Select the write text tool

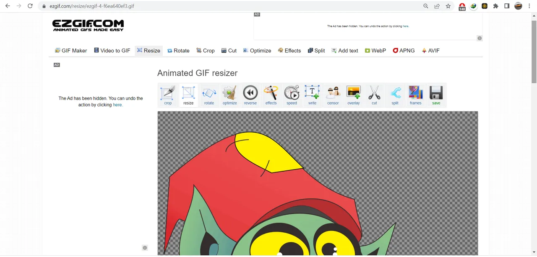[x=312, y=95]
